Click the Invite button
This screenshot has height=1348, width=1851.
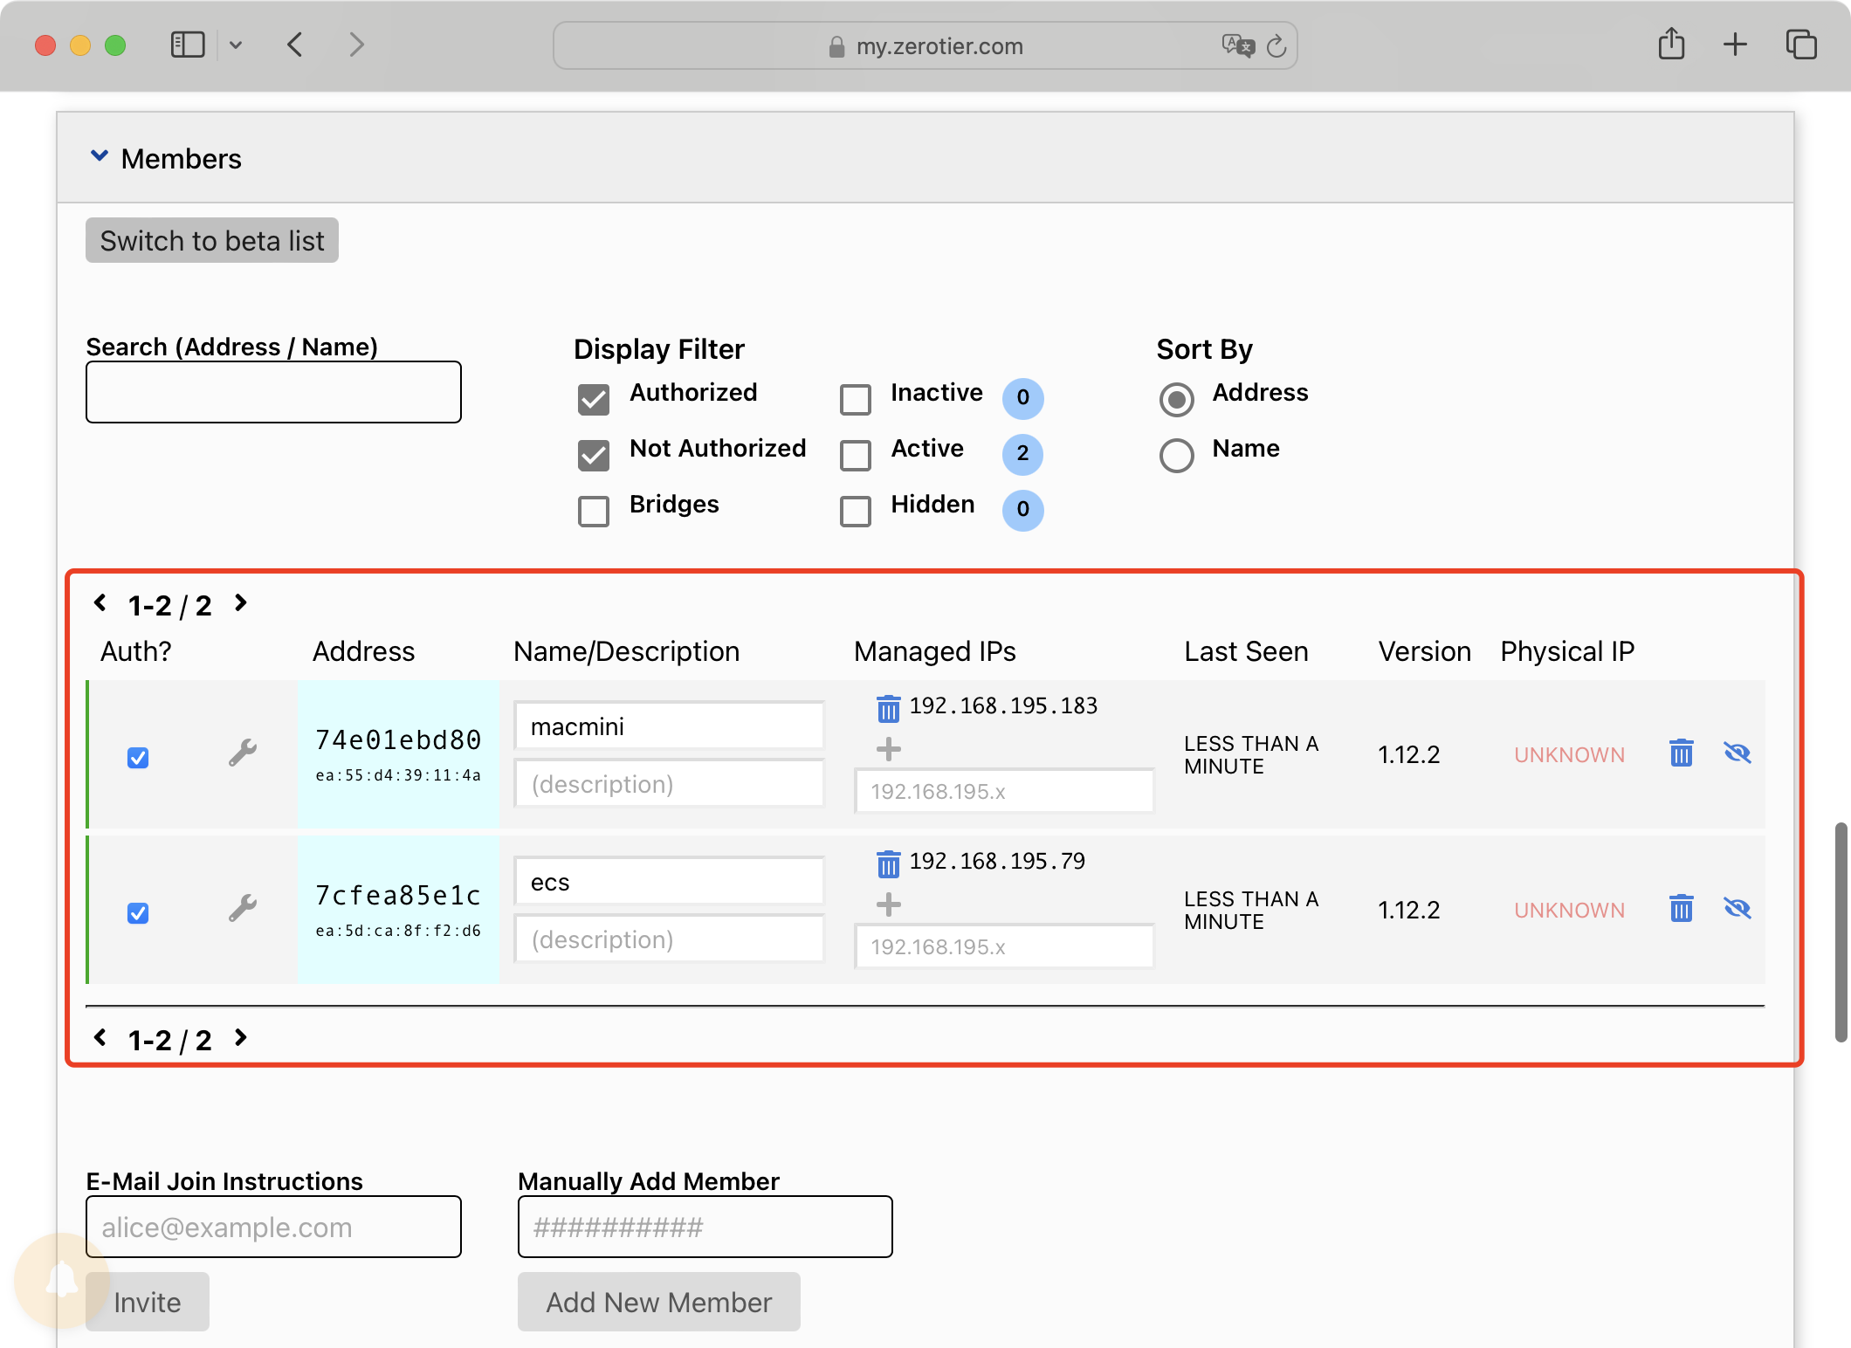(x=148, y=1302)
